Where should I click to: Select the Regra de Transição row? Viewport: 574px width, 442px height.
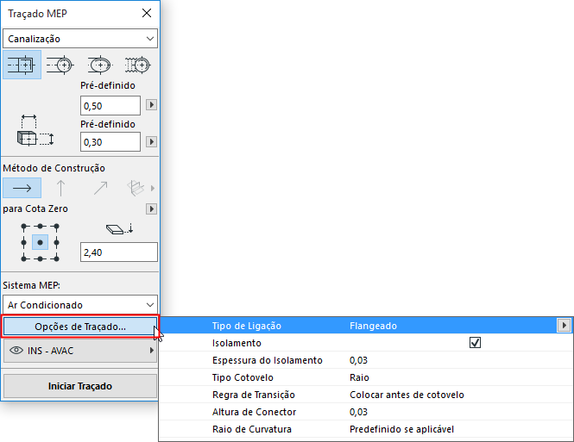366,395
